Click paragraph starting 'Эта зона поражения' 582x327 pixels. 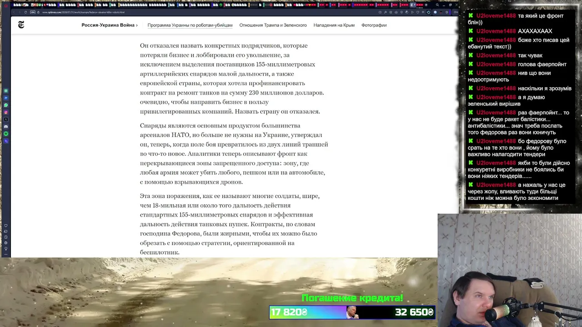click(x=230, y=224)
